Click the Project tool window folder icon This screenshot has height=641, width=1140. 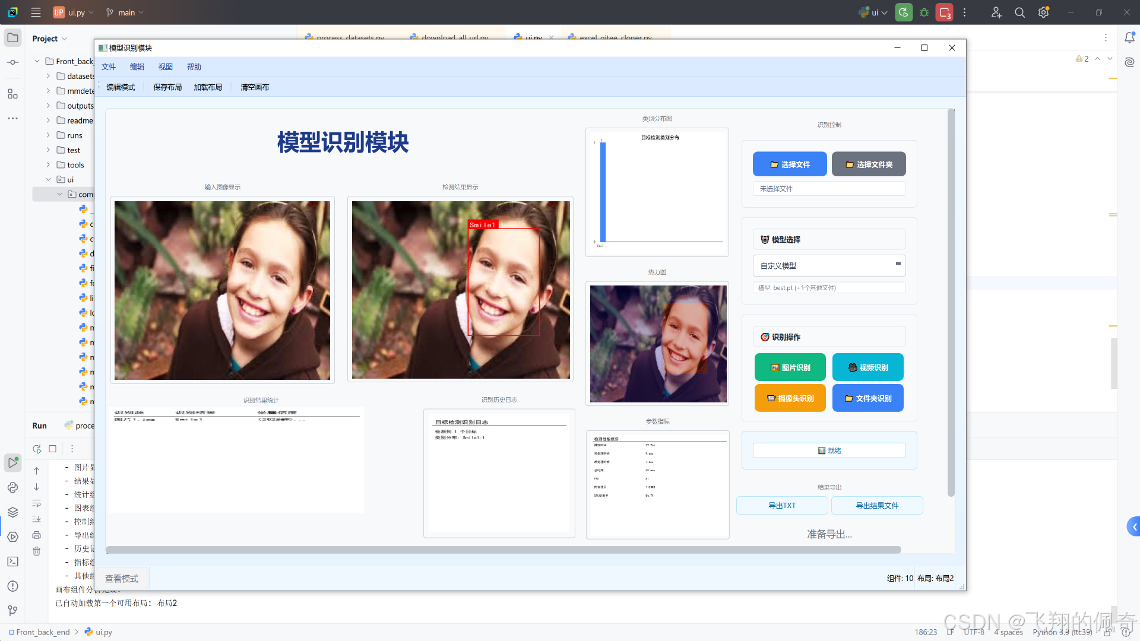12,38
